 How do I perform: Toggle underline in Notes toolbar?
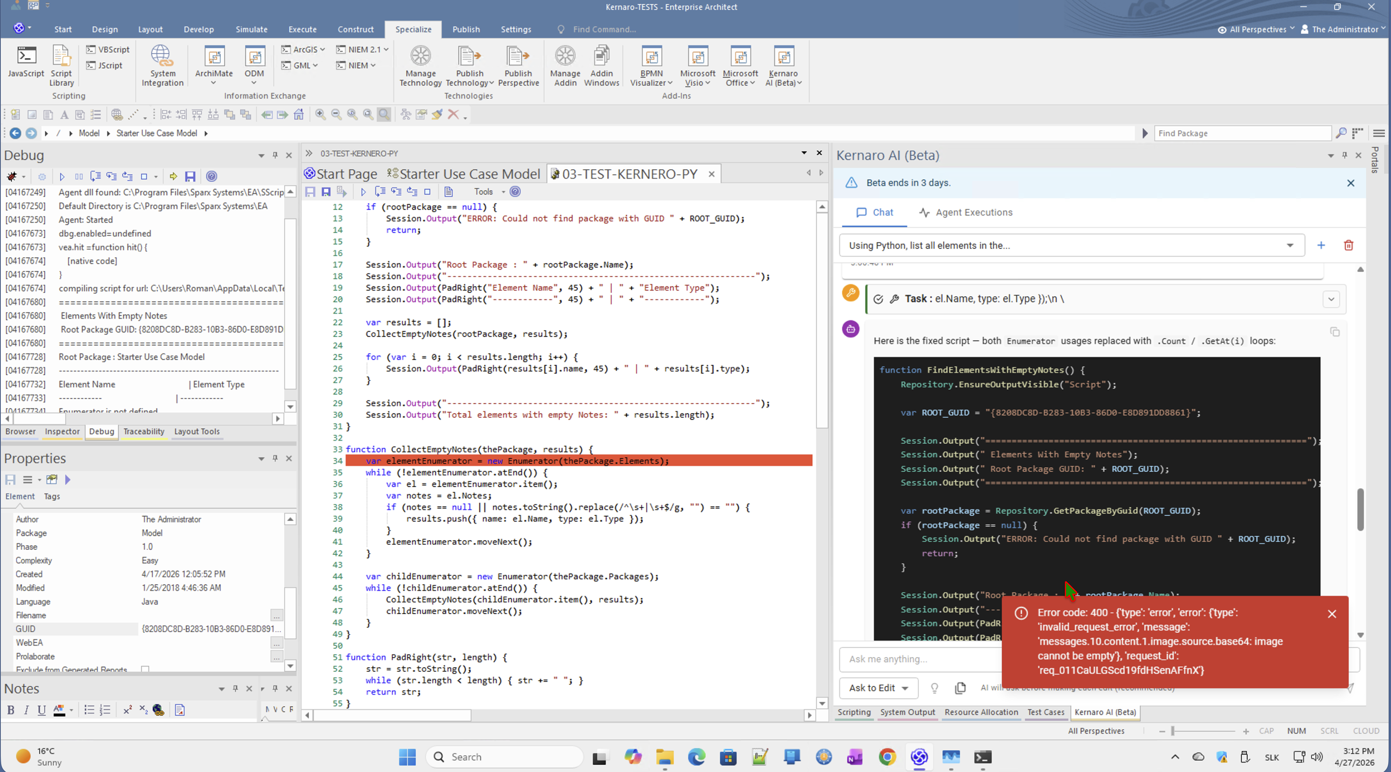41,710
